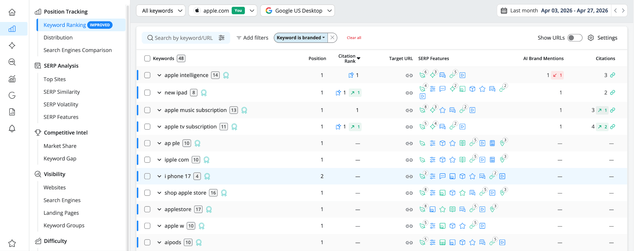
Task: Click the award badge next to aipods
Action: 199,242
